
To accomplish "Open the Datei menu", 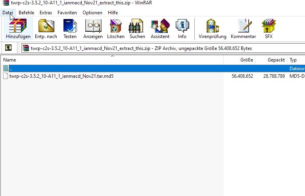I will [8, 13].
